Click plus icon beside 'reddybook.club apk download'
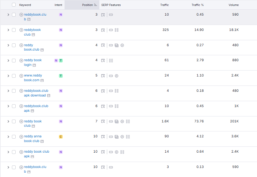Viewport: 257px width, 177px height. (21, 91)
